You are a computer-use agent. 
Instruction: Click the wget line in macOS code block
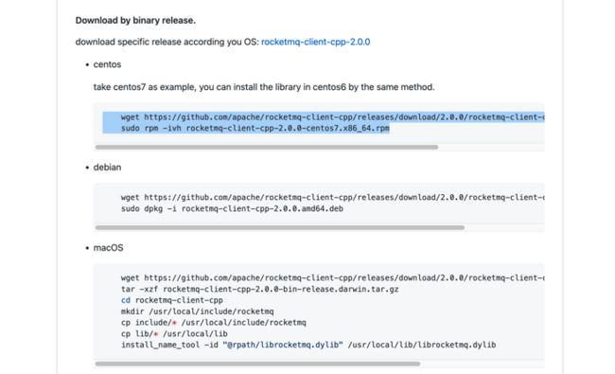pyautogui.click(x=333, y=277)
